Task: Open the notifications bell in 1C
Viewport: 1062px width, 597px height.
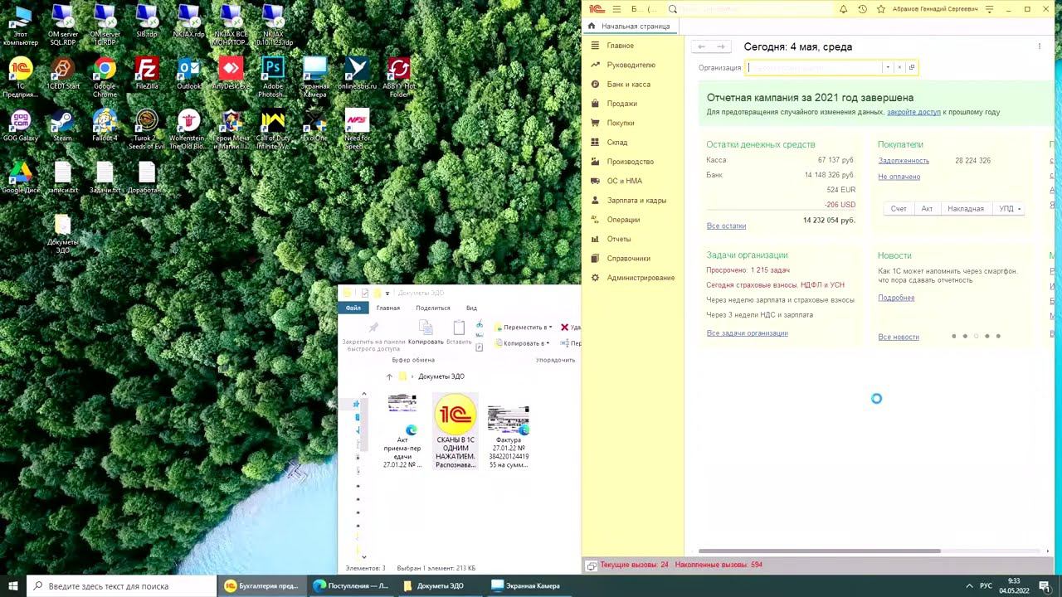Action: click(x=843, y=9)
